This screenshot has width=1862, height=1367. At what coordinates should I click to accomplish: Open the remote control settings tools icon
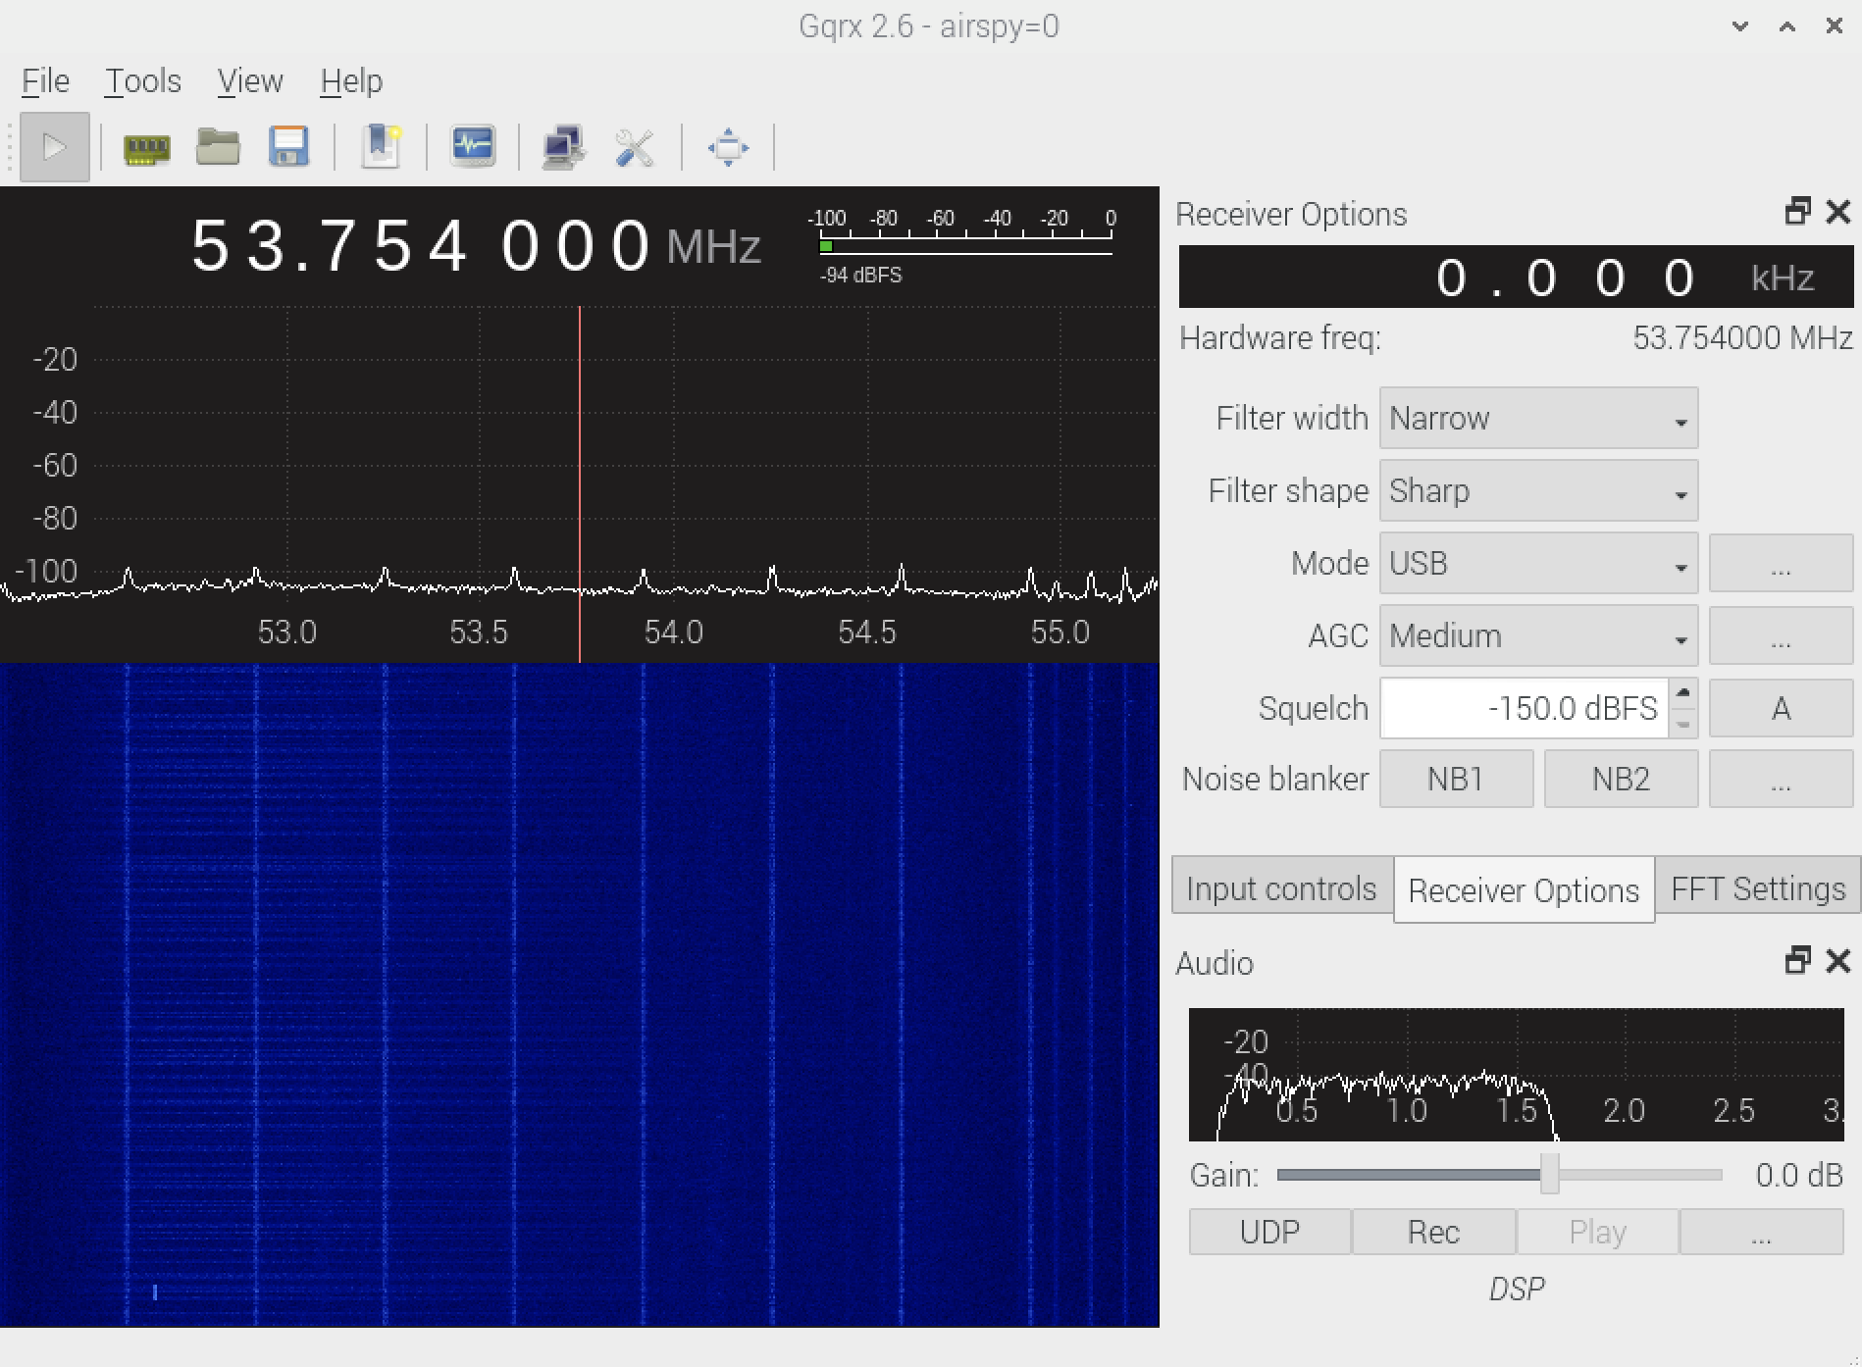pyautogui.click(x=635, y=147)
